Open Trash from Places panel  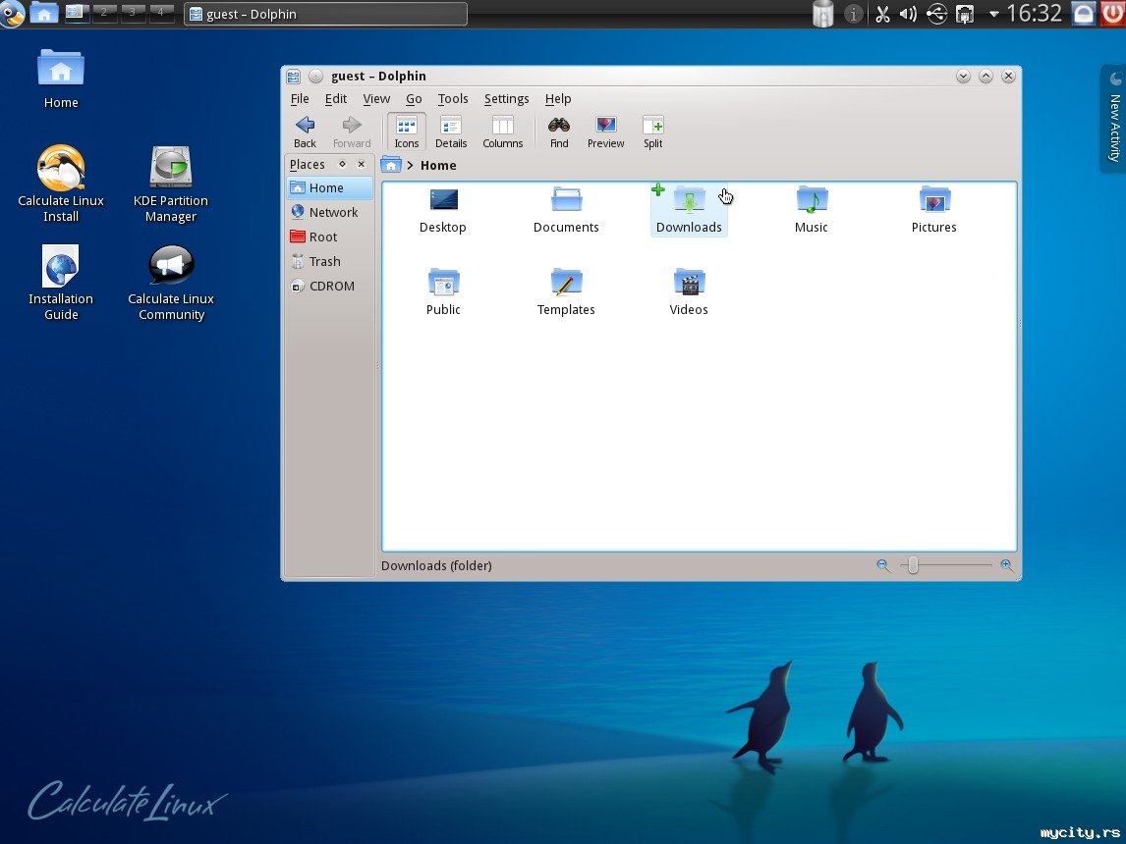tap(329, 262)
